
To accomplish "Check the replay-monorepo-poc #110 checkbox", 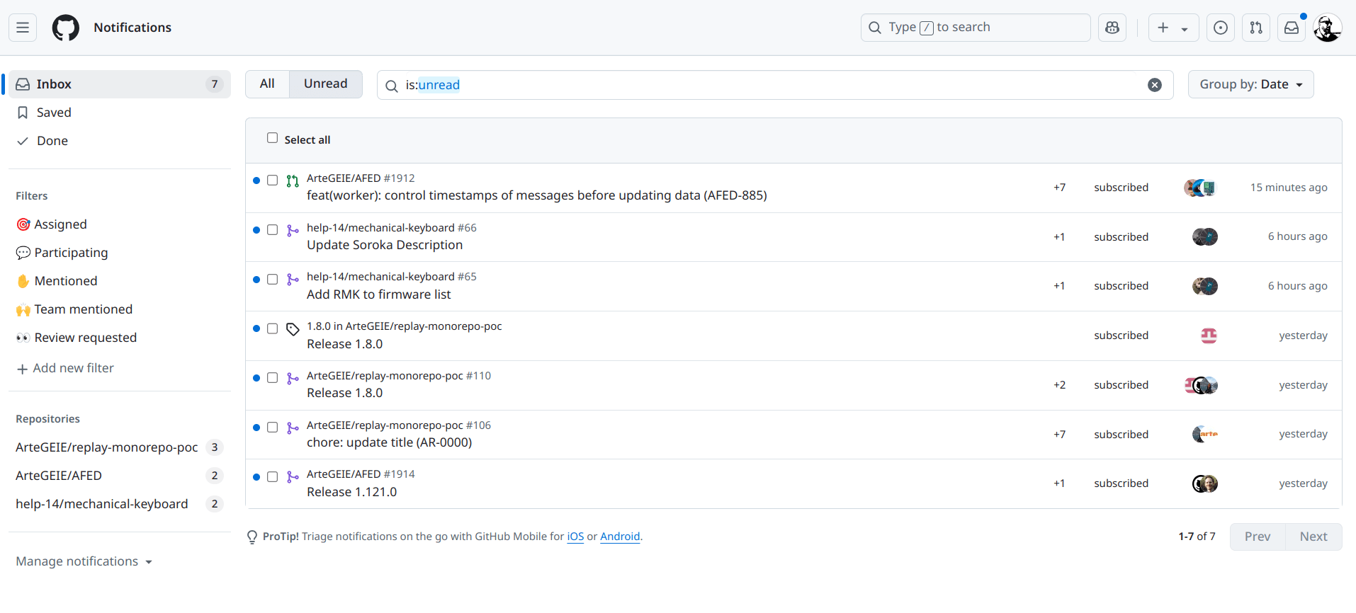I will click(272, 378).
